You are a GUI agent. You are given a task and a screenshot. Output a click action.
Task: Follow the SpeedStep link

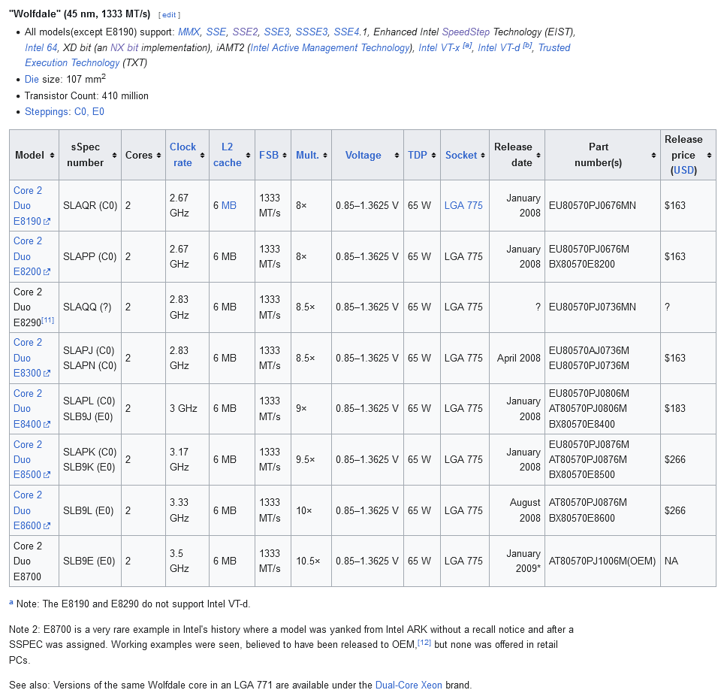(x=466, y=32)
